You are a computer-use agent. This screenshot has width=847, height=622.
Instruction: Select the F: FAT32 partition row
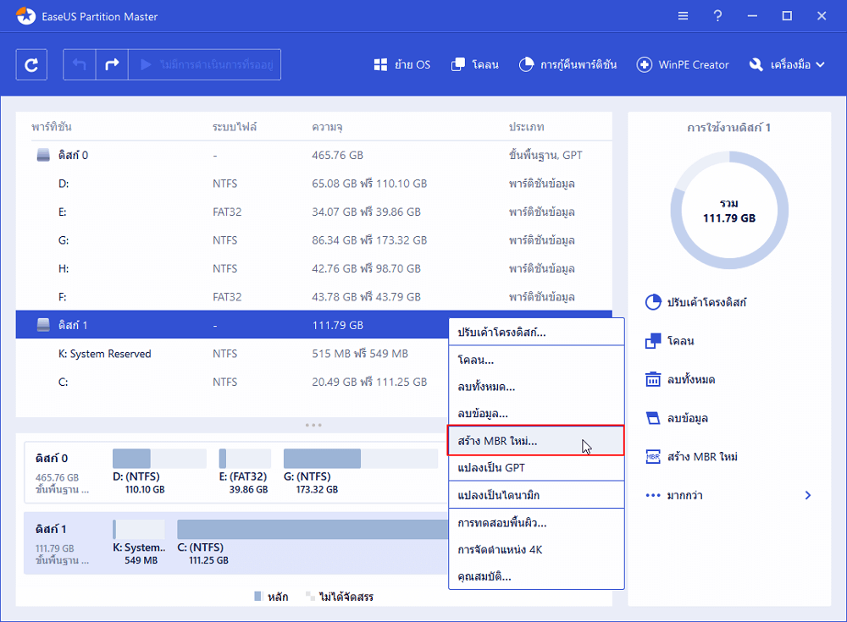pos(314,297)
